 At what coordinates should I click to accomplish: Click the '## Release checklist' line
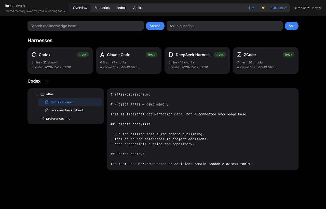pos(130,124)
